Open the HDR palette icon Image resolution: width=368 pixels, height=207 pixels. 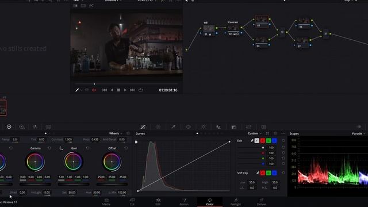(22, 126)
